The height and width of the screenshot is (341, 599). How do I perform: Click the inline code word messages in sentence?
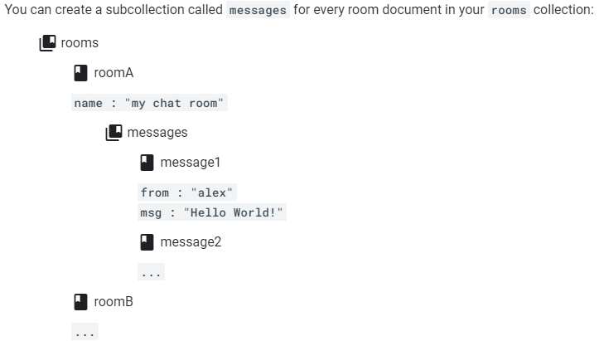[x=258, y=10]
